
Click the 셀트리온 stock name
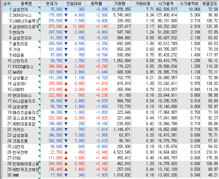pyautogui.click(x=20, y=44)
